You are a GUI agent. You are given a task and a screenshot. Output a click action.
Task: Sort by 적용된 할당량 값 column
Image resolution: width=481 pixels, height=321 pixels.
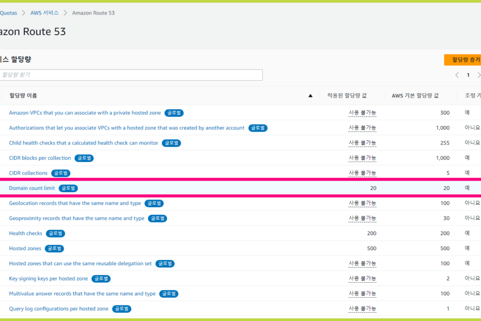pos(347,96)
